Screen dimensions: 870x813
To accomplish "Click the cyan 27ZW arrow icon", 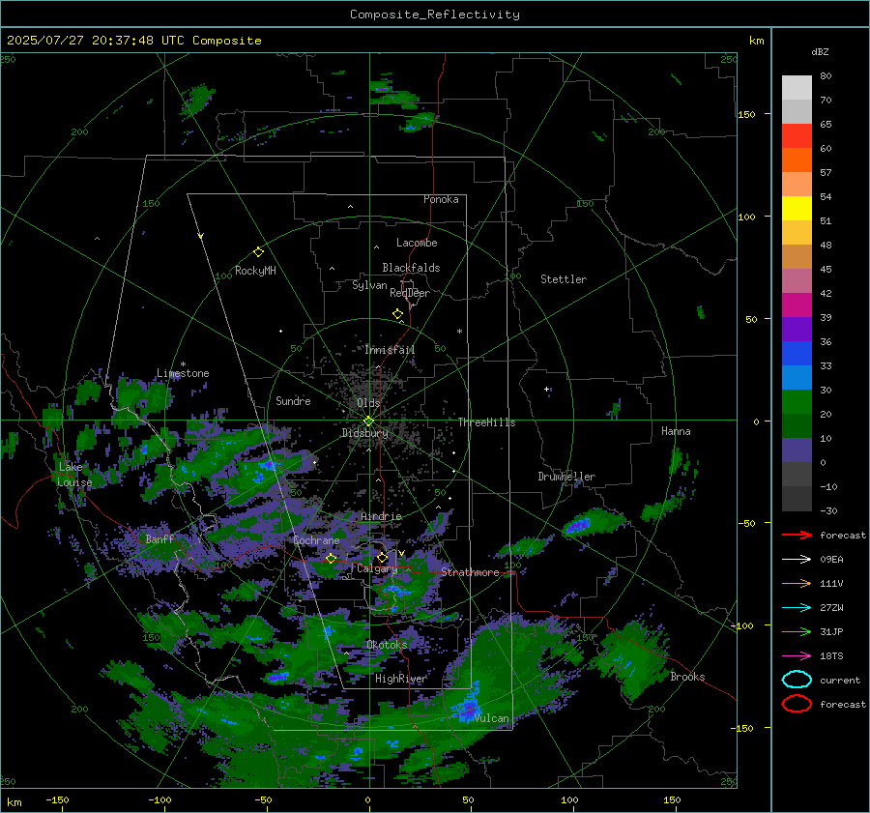I will tap(797, 608).
